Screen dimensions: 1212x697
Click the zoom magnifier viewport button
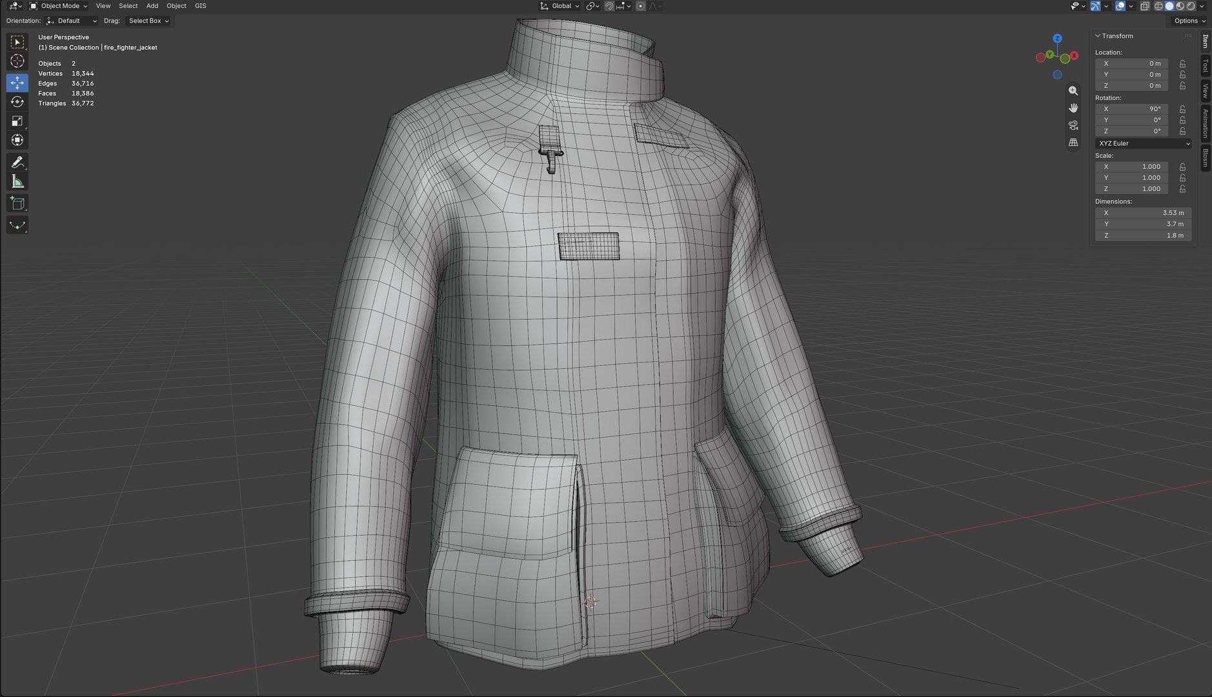pyautogui.click(x=1073, y=91)
